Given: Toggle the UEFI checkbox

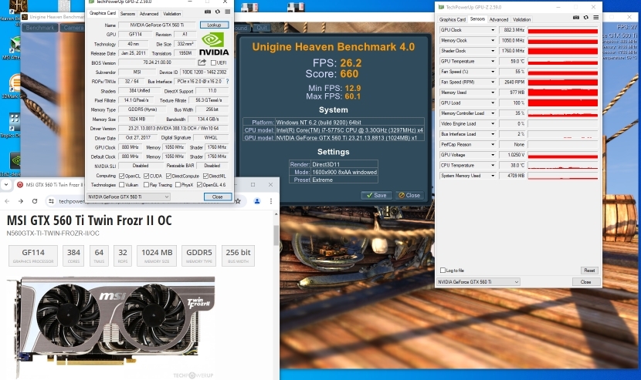Looking at the screenshot, I should [x=213, y=62].
